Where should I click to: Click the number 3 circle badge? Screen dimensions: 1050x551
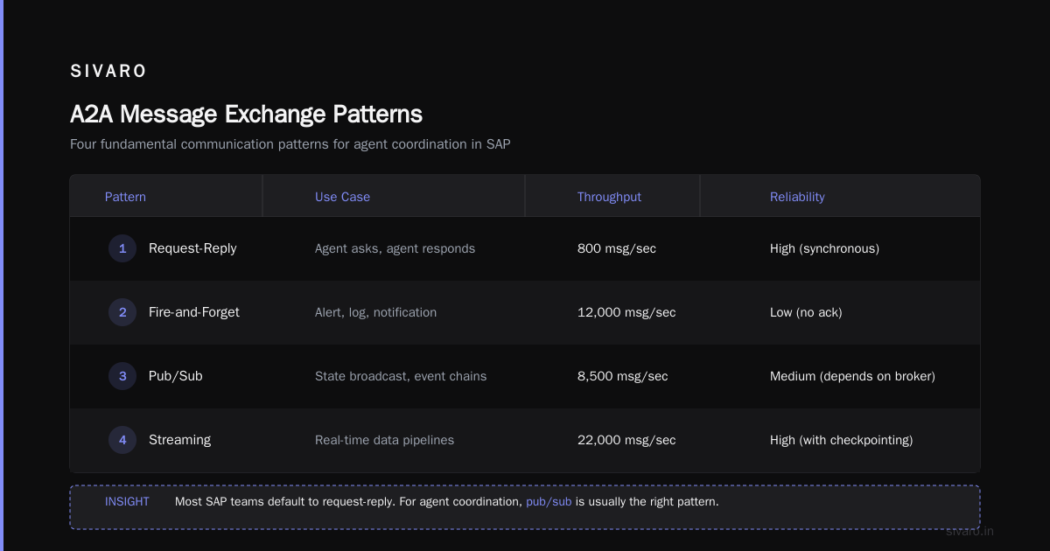click(x=122, y=376)
